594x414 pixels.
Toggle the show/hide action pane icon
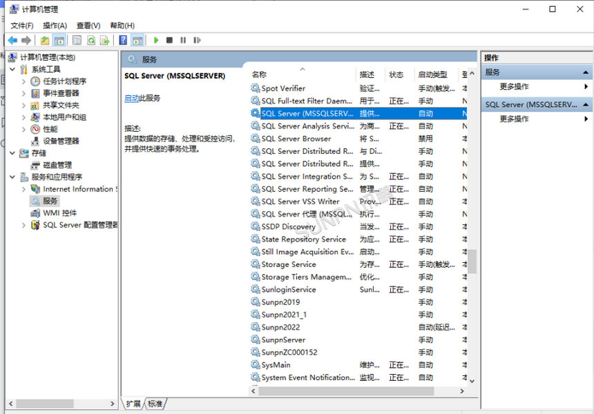[x=137, y=40]
